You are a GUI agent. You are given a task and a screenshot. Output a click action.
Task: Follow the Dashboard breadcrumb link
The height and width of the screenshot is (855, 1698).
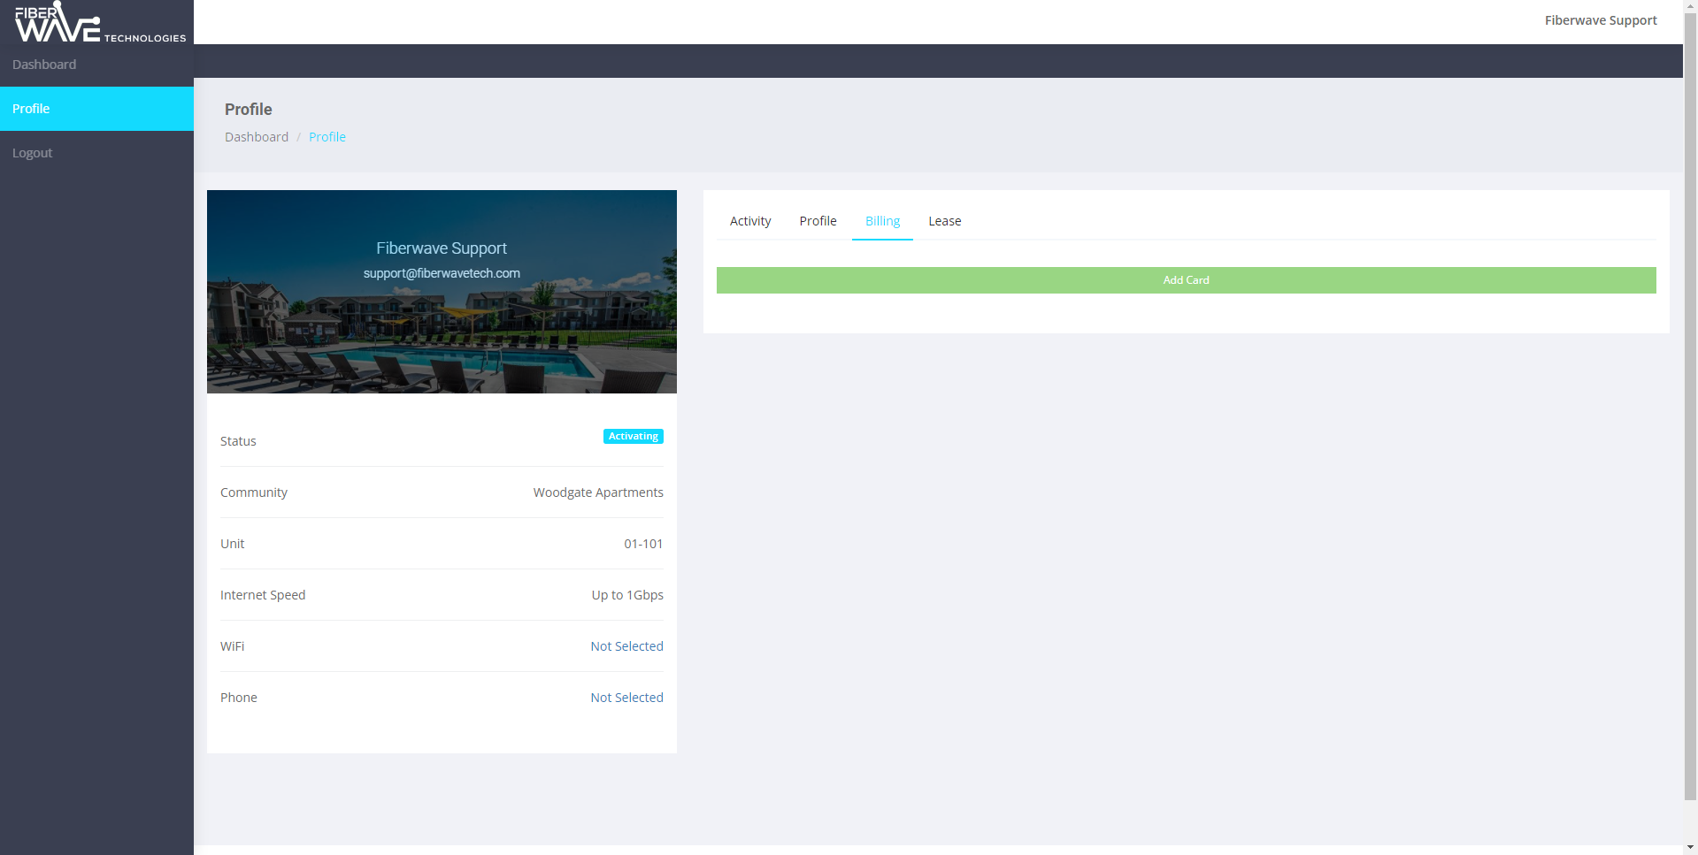(257, 137)
